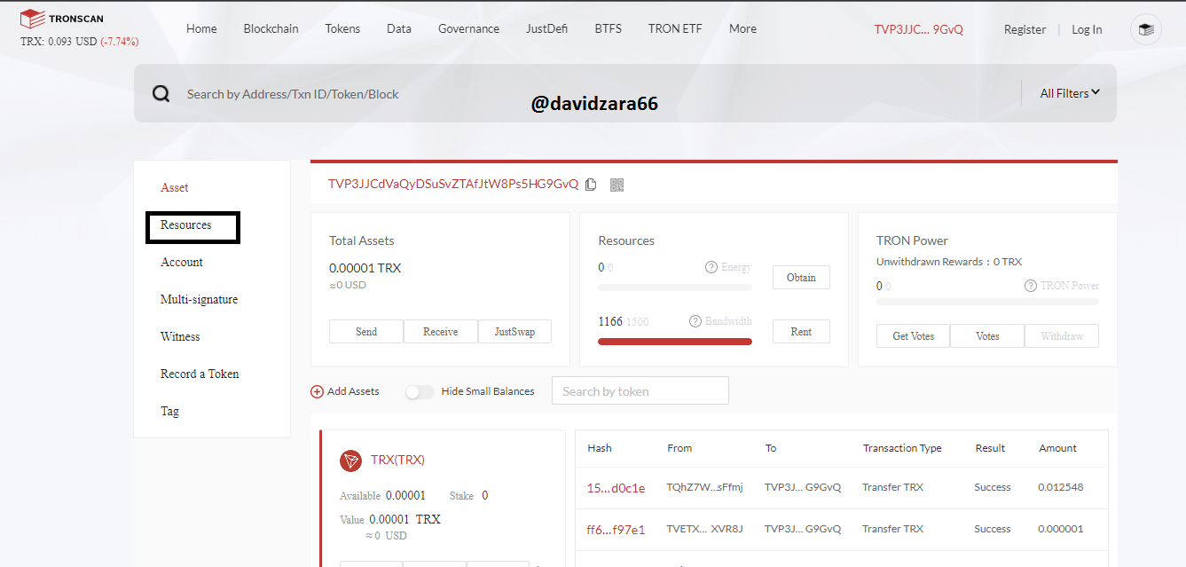Image resolution: width=1186 pixels, height=567 pixels.
Task: Open the All Filters dropdown
Action: [x=1070, y=93]
